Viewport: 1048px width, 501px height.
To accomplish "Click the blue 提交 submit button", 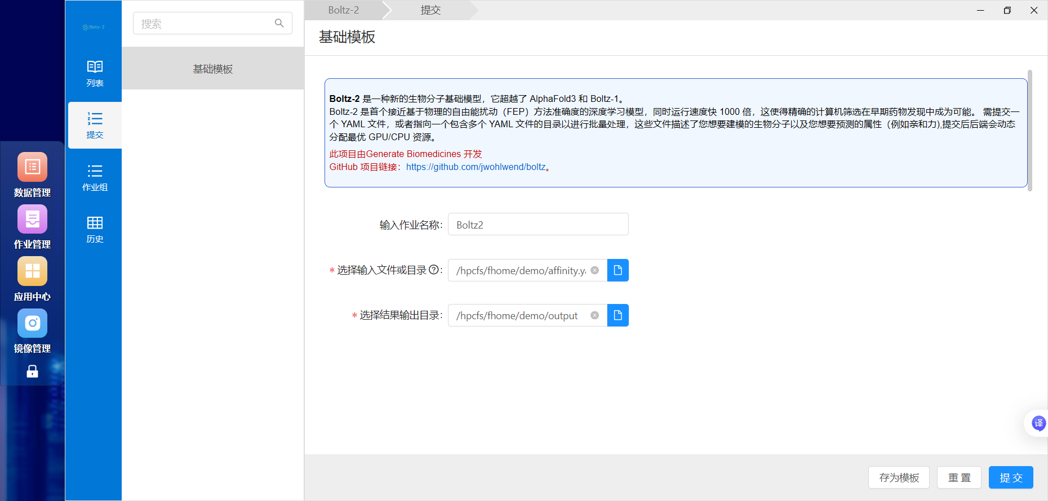I will tap(1011, 477).
